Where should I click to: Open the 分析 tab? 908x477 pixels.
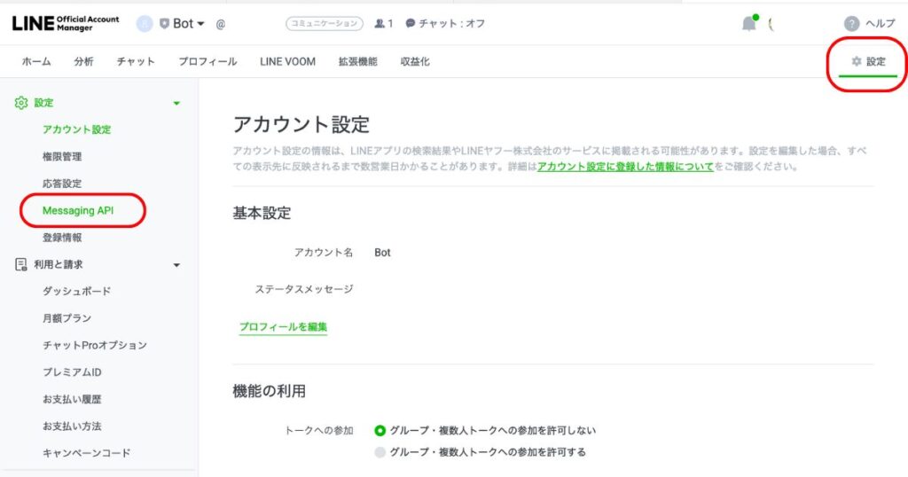tap(83, 61)
